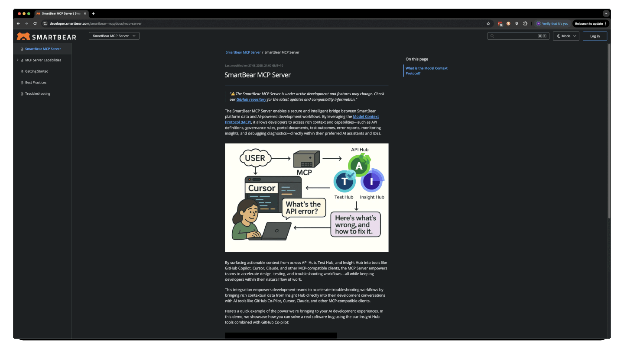Open the browser Extensions puzzle icon
624x356 pixels.
pyautogui.click(x=525, y=24)
